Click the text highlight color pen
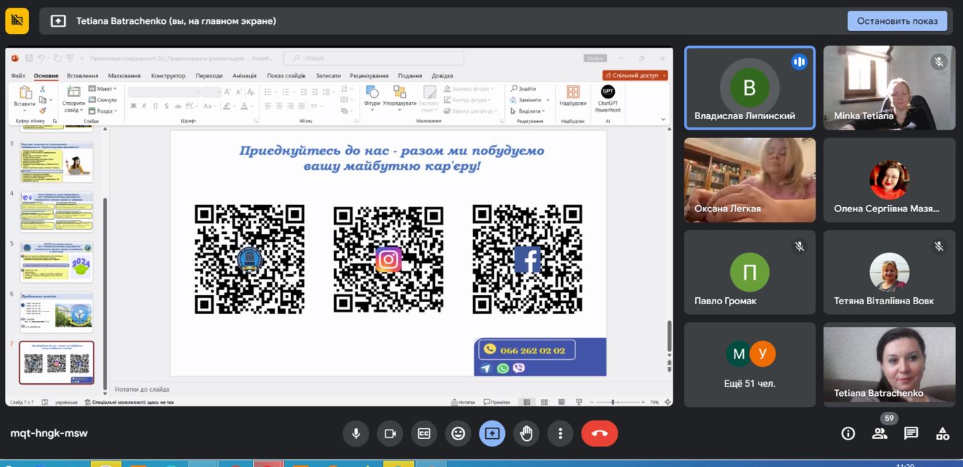The height and width of the screenshot is (467, 963). coord(226,106)
